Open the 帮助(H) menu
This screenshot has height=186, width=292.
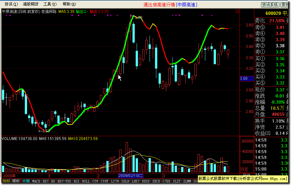pyautogui.click(x=69, y=4)
